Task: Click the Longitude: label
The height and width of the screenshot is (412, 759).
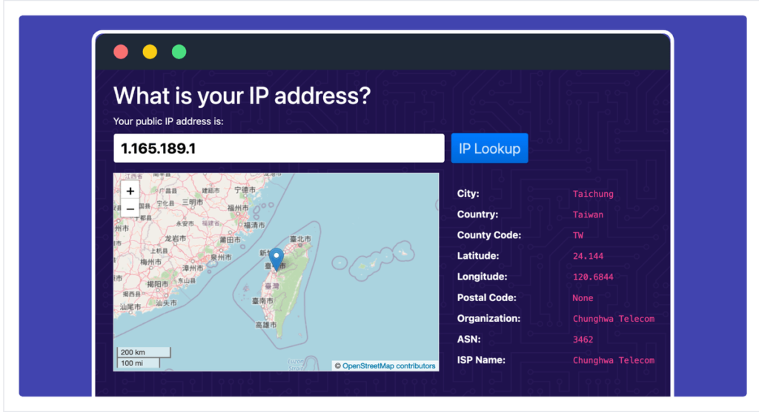Action: [482, 277]
